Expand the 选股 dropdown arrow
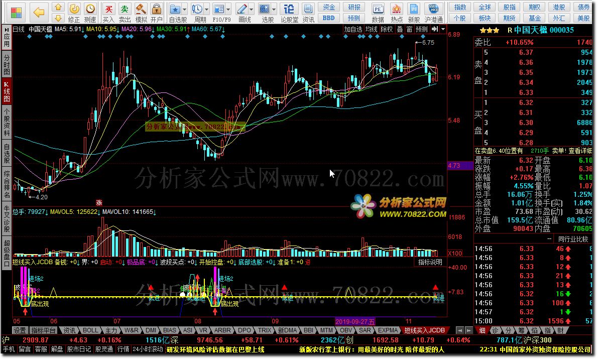Viewport: 598px width, 359px height. [274, 10]
